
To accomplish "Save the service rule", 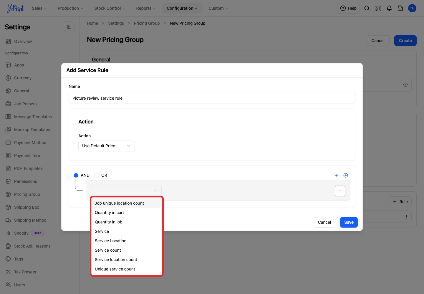I will (349, 222).
